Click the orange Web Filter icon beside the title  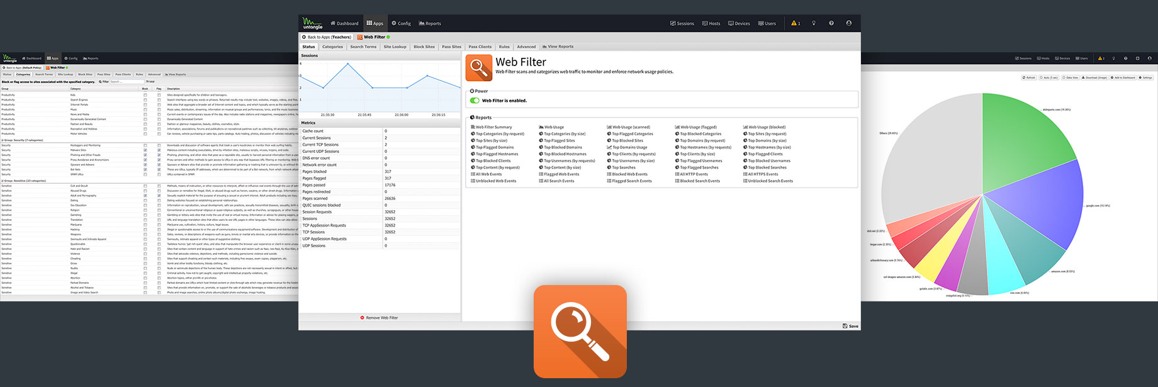pos(479,67)
